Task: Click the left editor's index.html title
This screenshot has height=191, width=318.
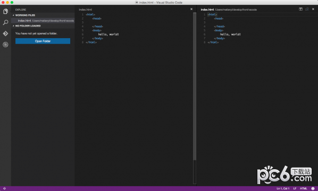Action: pyautogui.click(x=86, y=10)
